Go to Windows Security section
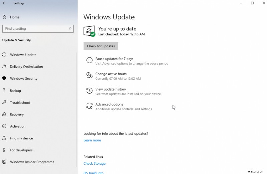This screenshot has height=174, width=267. coord(24,79)
